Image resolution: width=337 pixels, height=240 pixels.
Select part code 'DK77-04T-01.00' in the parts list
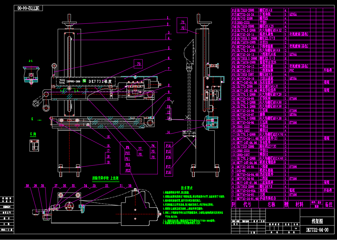(247, 183)
